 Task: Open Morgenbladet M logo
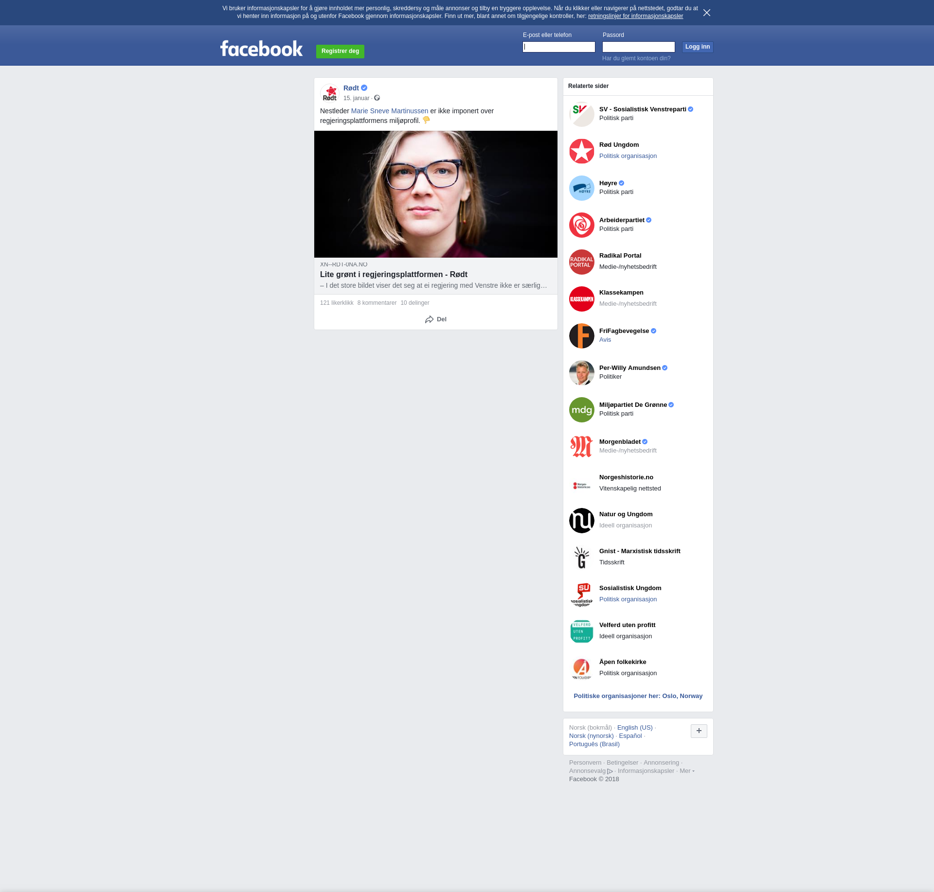(582, 447)
